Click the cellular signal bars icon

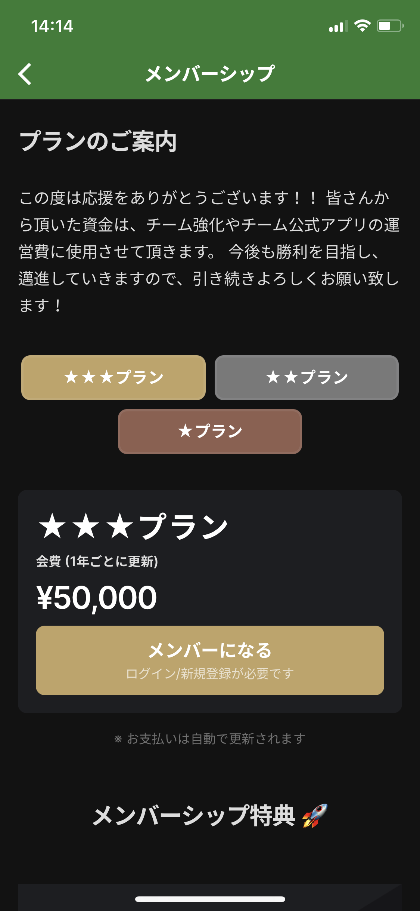pyautogui.click(x=338, y=26)
